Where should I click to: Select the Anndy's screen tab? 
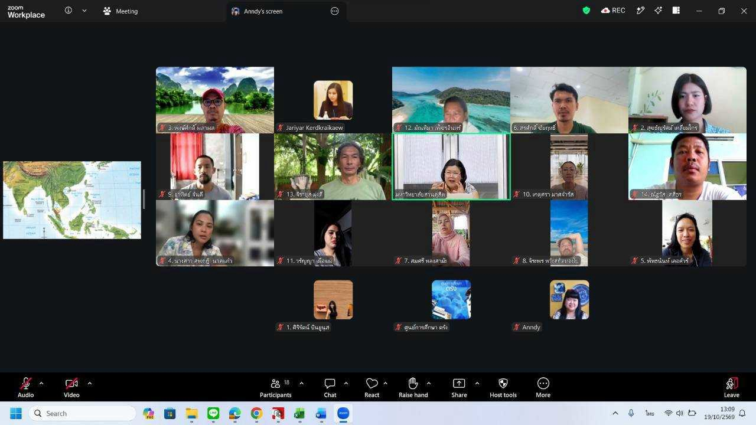click(286, 11)
